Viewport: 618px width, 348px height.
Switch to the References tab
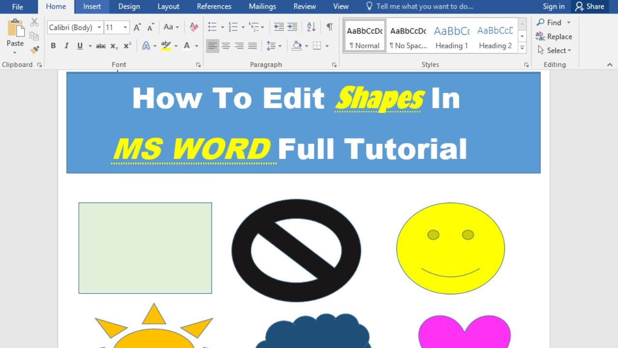(x=214, y=6)
